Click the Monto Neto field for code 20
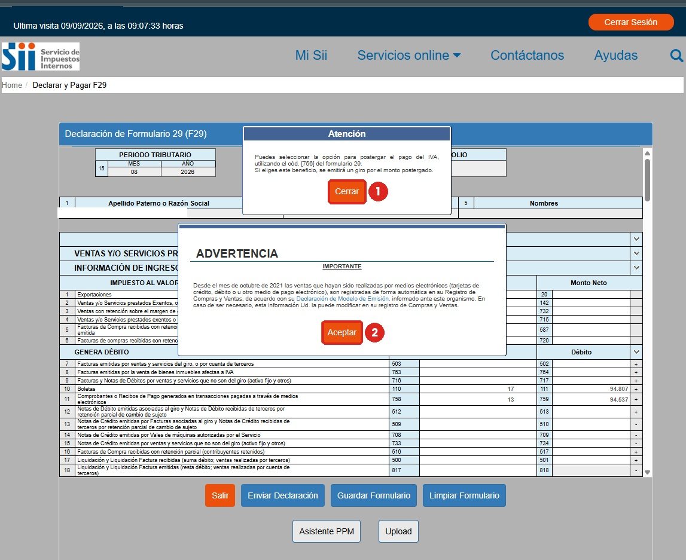This screenshot has width=686, height=560. [591, 294]
